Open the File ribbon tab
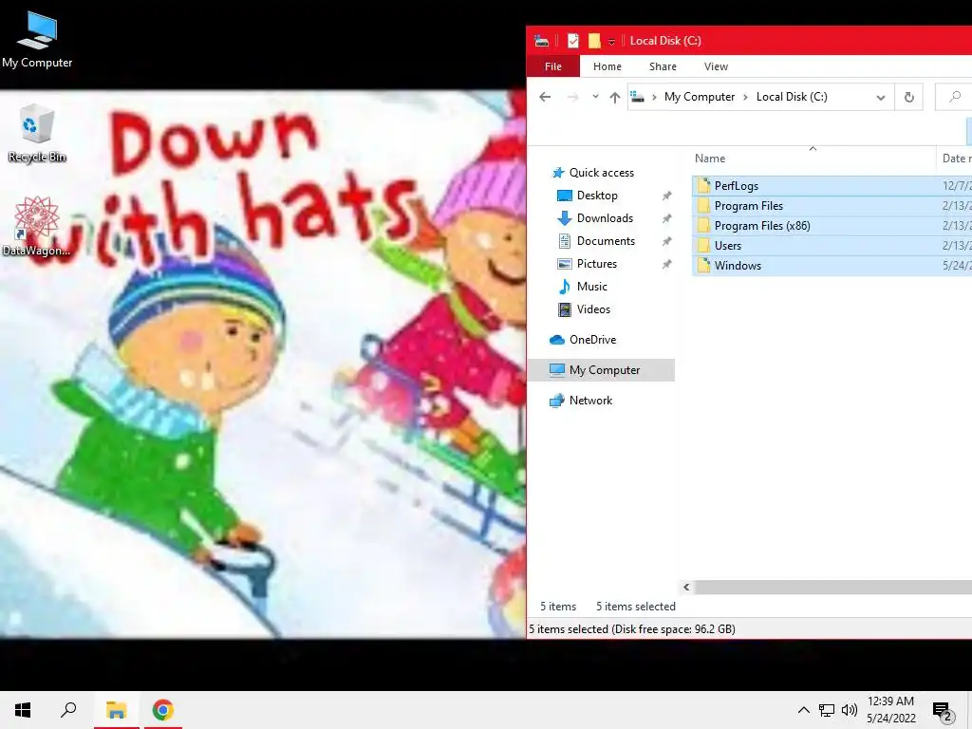Image resolution: width=972 pixels, height=729 pixels. tap(553, 66)
